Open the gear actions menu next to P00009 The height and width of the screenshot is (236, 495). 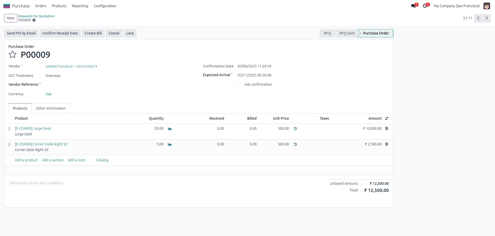click(x=34, y=20)
